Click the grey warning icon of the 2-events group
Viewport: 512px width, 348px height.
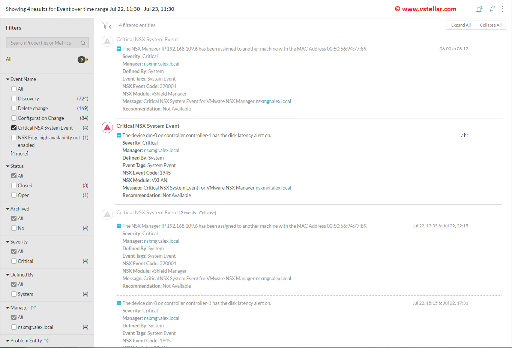point(107,214)
